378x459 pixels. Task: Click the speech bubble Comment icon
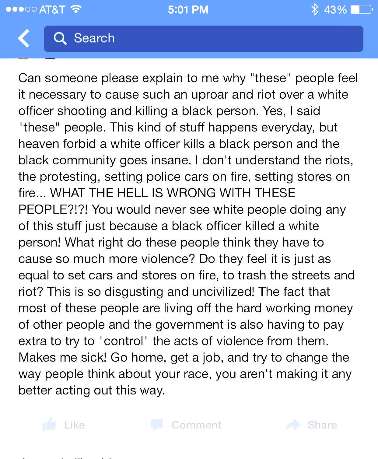coord(157,425)
